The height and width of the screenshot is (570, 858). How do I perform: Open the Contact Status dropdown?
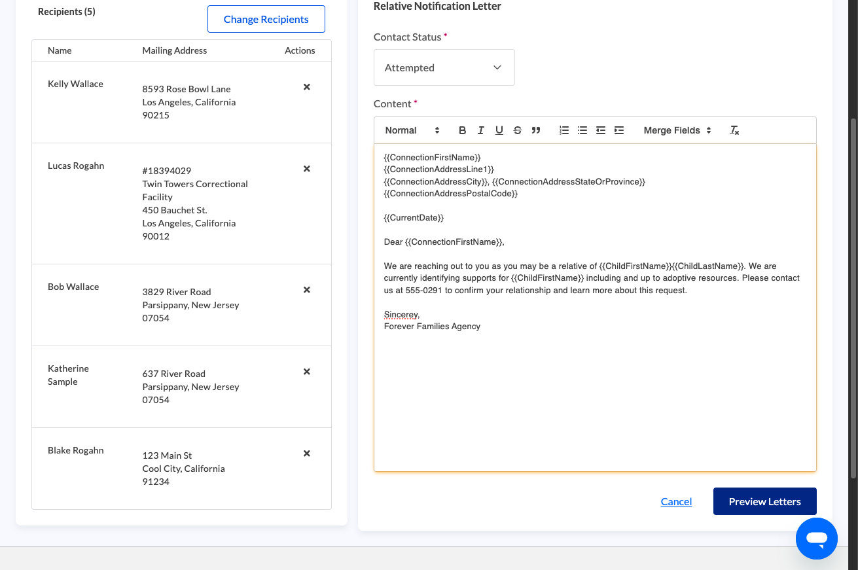(444, 67)
